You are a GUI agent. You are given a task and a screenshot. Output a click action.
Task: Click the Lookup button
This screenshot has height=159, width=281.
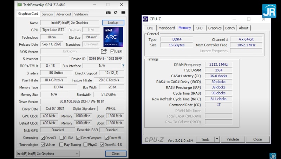click(x=113, y=23)
